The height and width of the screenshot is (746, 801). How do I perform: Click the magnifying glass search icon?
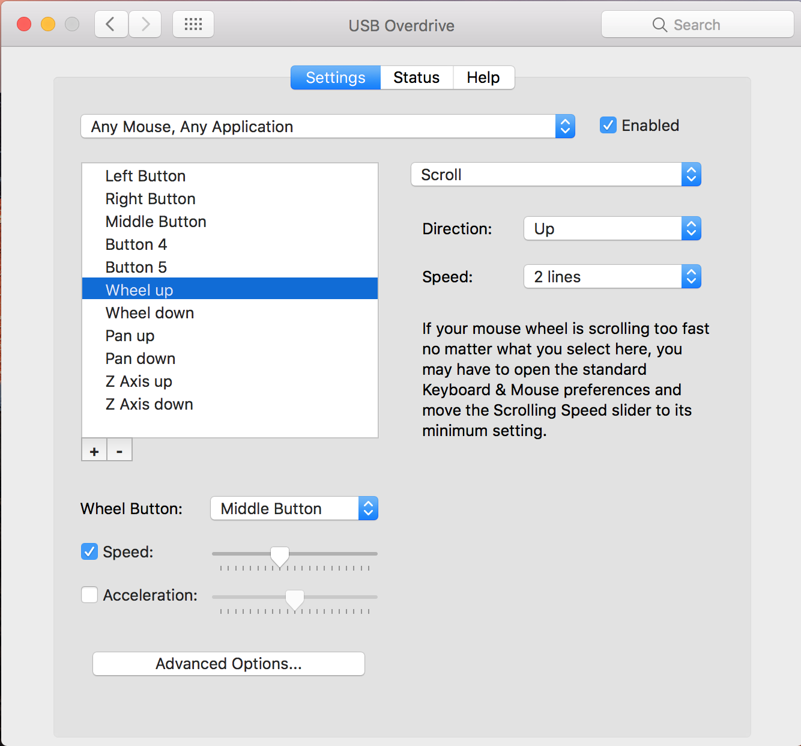pyautogui.click(x=659, y=25)
